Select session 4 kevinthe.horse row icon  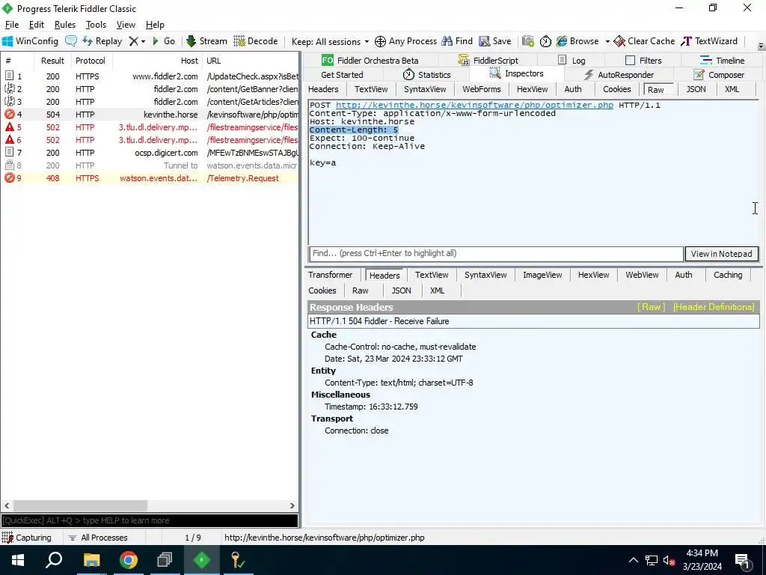(9, 115)
